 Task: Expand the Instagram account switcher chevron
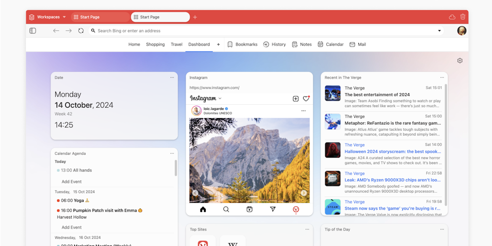[220, 98]
